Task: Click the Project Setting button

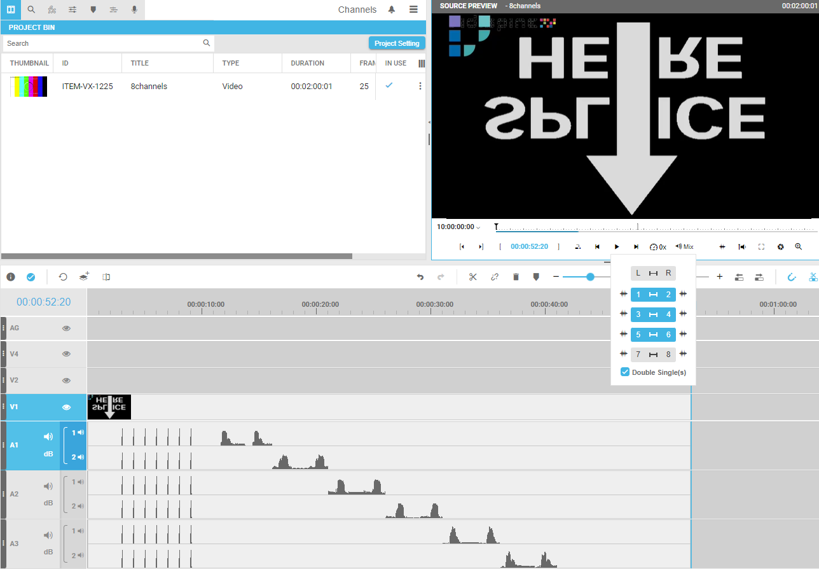Action: (x=396, y=43)
